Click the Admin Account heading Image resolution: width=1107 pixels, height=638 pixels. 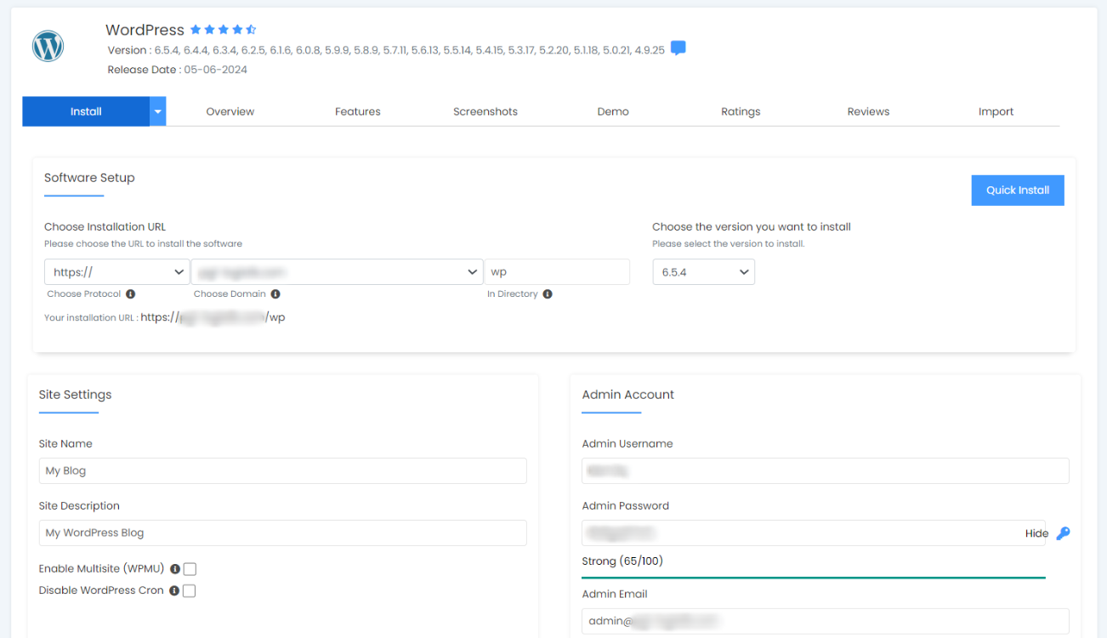628,395
